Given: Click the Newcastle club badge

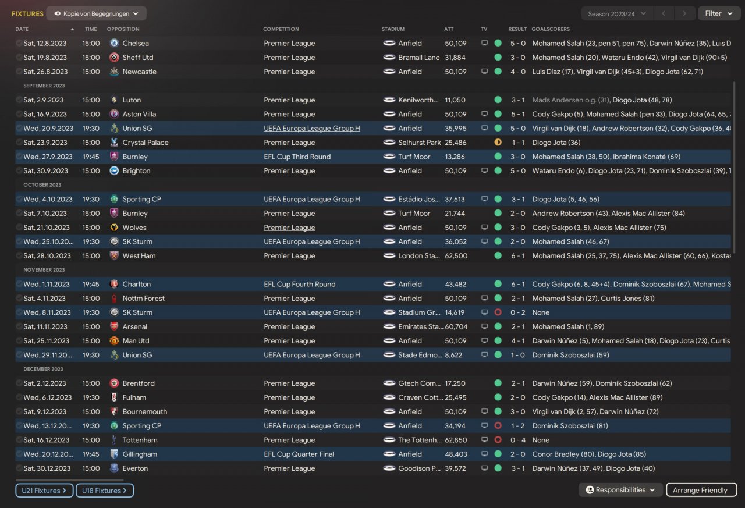Looking at the screenshot, I should click(114, 72).
